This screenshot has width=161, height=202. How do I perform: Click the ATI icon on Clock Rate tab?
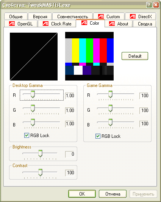(x=45, y=24)
